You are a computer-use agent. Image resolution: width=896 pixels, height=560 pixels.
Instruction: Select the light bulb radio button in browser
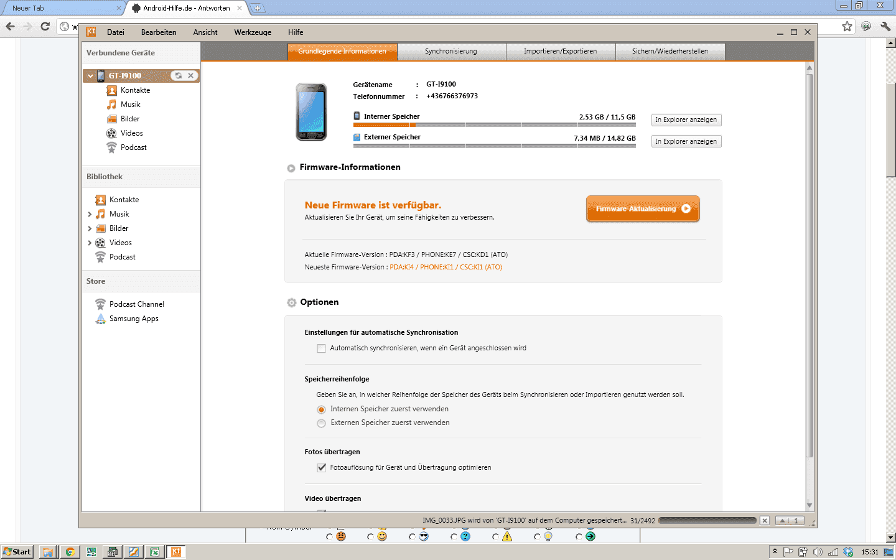pos(538,536)
